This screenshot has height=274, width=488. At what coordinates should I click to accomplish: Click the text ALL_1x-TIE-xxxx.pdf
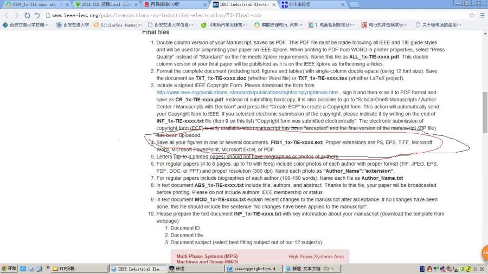[x=374, y=57]
